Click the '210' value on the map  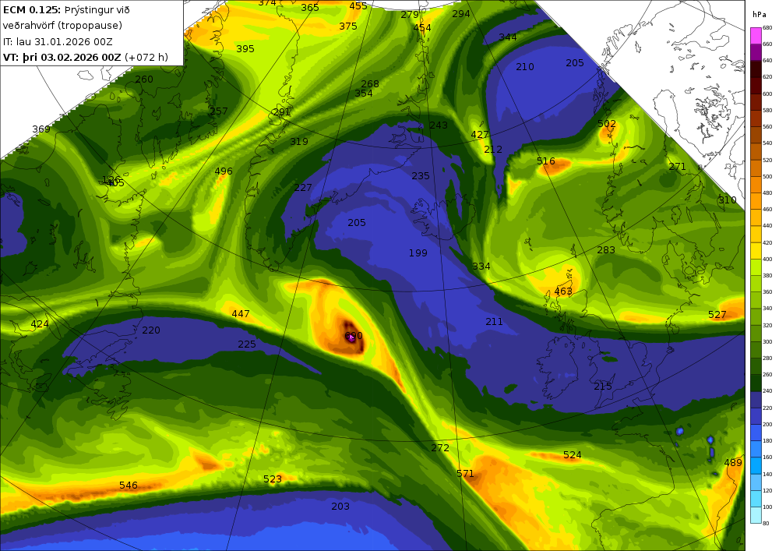524,66
